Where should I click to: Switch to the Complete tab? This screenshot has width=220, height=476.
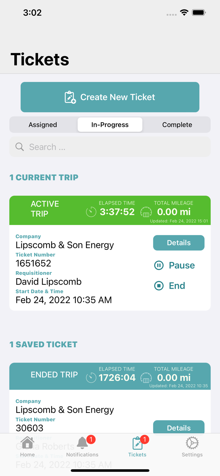pyautogui.click(x=177, y=125)
